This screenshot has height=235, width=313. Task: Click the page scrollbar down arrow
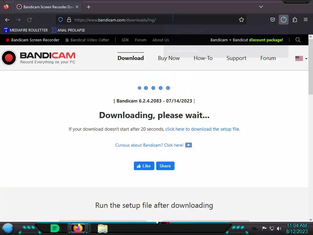tap(311, 220)
